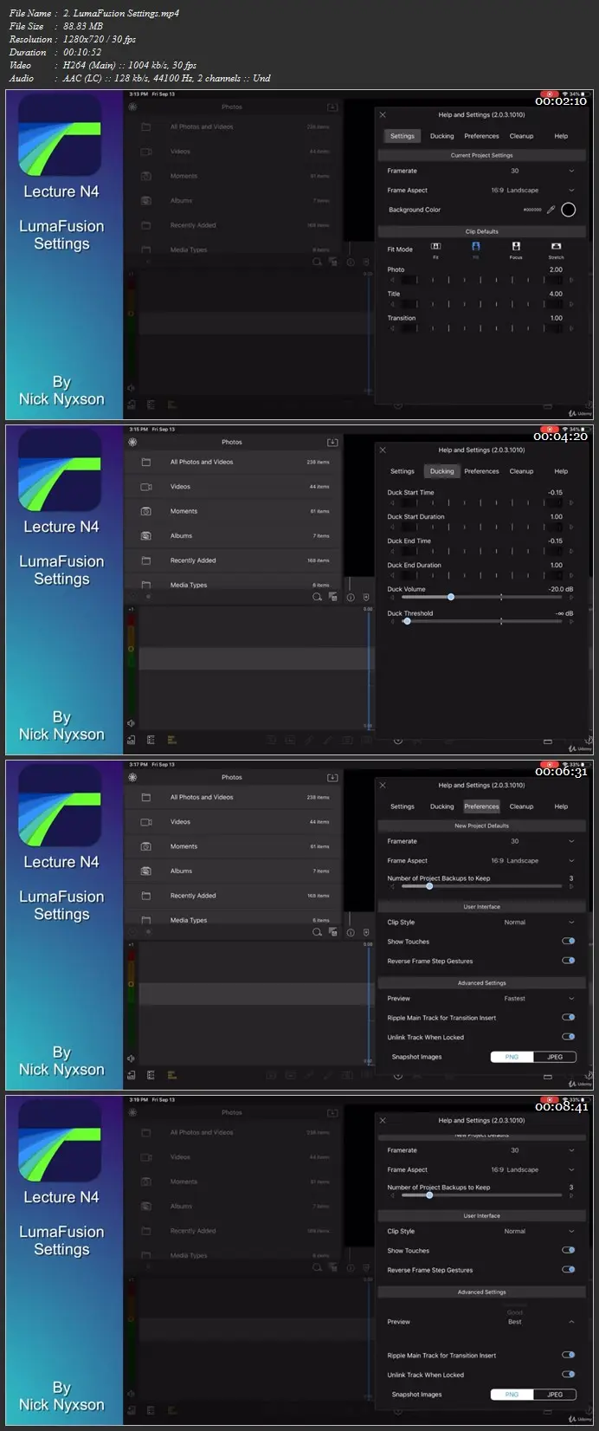Switch to Cleanup tab in 00:02:10 frame
Viewport: 599px width, 1431px height.
pyautogui.click(x=521, y=136)
